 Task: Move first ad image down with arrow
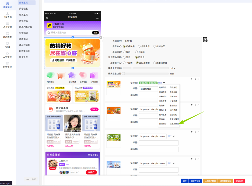[x=195, y=79]
